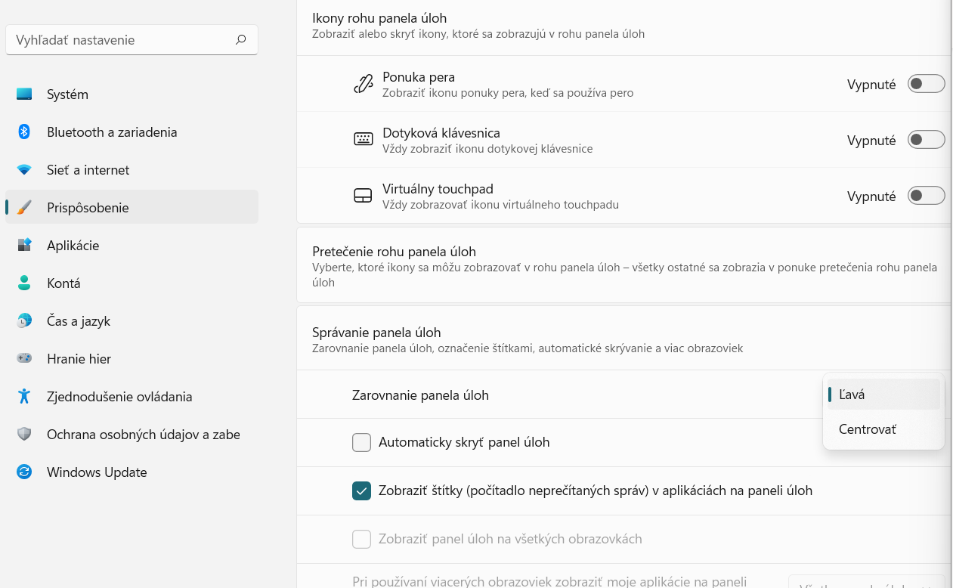
Task: Go to Ochrana osobných údajov page
Action: click(x=143, y=435)
